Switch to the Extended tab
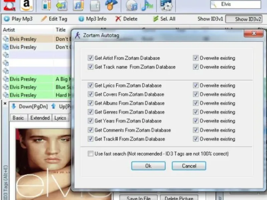The width and height of the screenshot is (267, 200). (x=40, y=118)
